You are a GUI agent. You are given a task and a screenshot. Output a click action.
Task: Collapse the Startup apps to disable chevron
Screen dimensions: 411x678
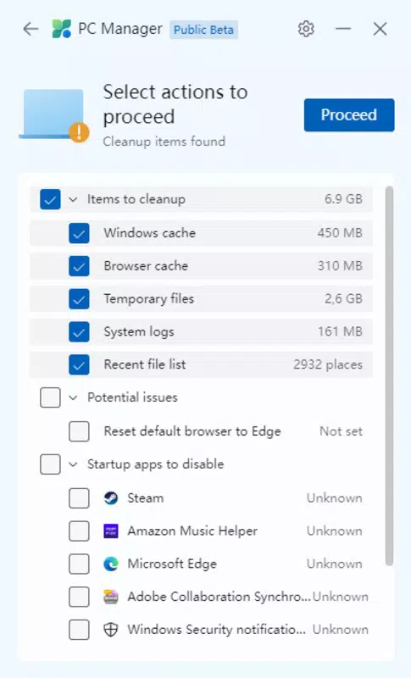[x=73, y=464]
